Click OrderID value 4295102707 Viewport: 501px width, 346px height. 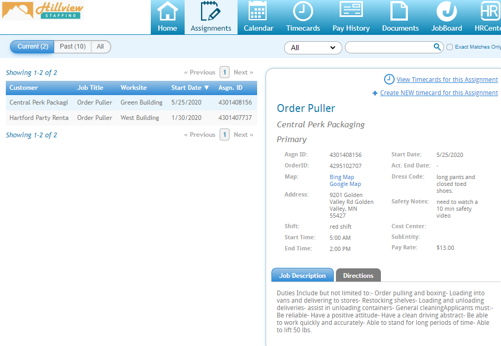point(345,166)
